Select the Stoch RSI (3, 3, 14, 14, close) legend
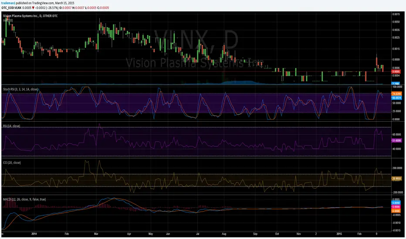The image size is (406, 239). 20,89
